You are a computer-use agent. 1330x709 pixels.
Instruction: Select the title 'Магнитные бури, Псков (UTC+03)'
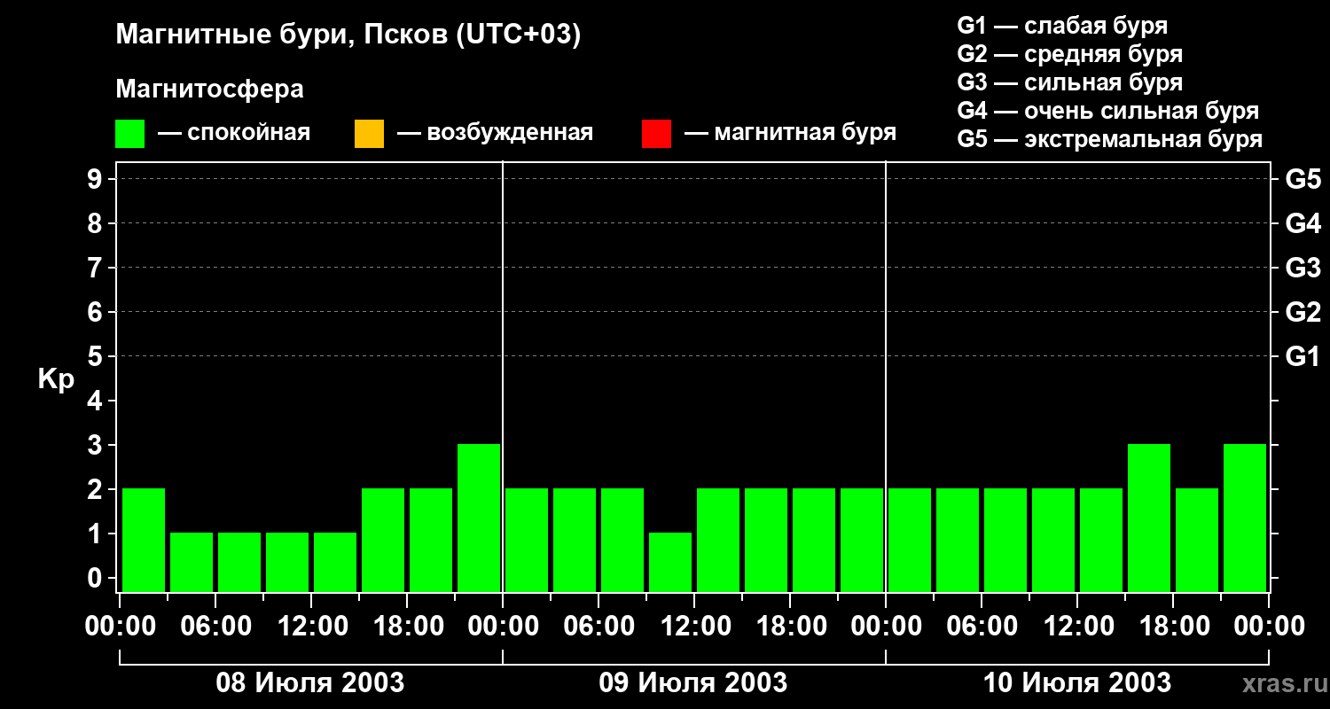348,35
